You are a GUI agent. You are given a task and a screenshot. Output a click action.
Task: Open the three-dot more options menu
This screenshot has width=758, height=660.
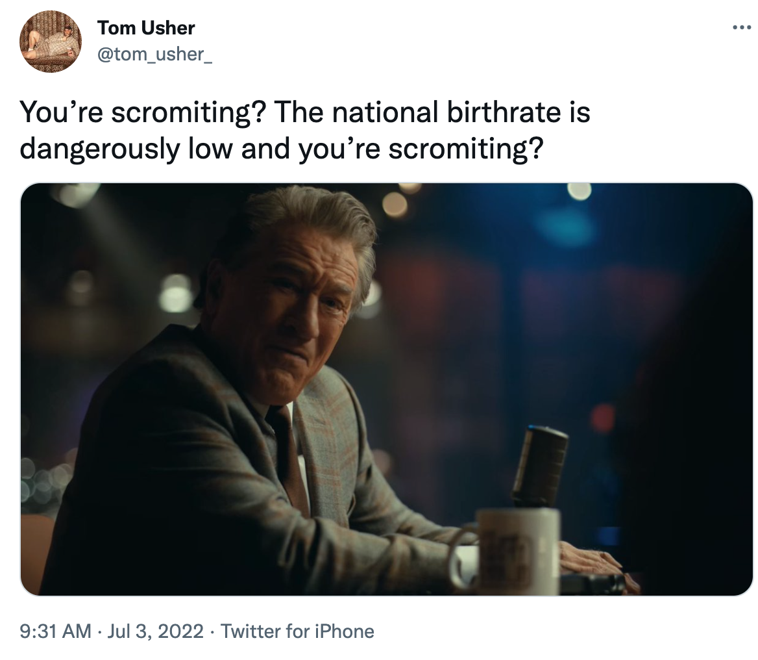pyautogui.click(x=740, y=27)
